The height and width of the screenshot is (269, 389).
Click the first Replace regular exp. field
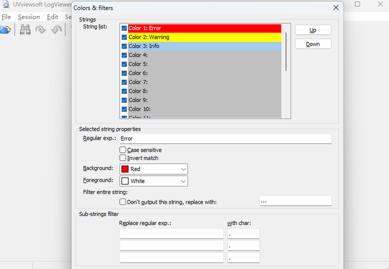[171, 234]
